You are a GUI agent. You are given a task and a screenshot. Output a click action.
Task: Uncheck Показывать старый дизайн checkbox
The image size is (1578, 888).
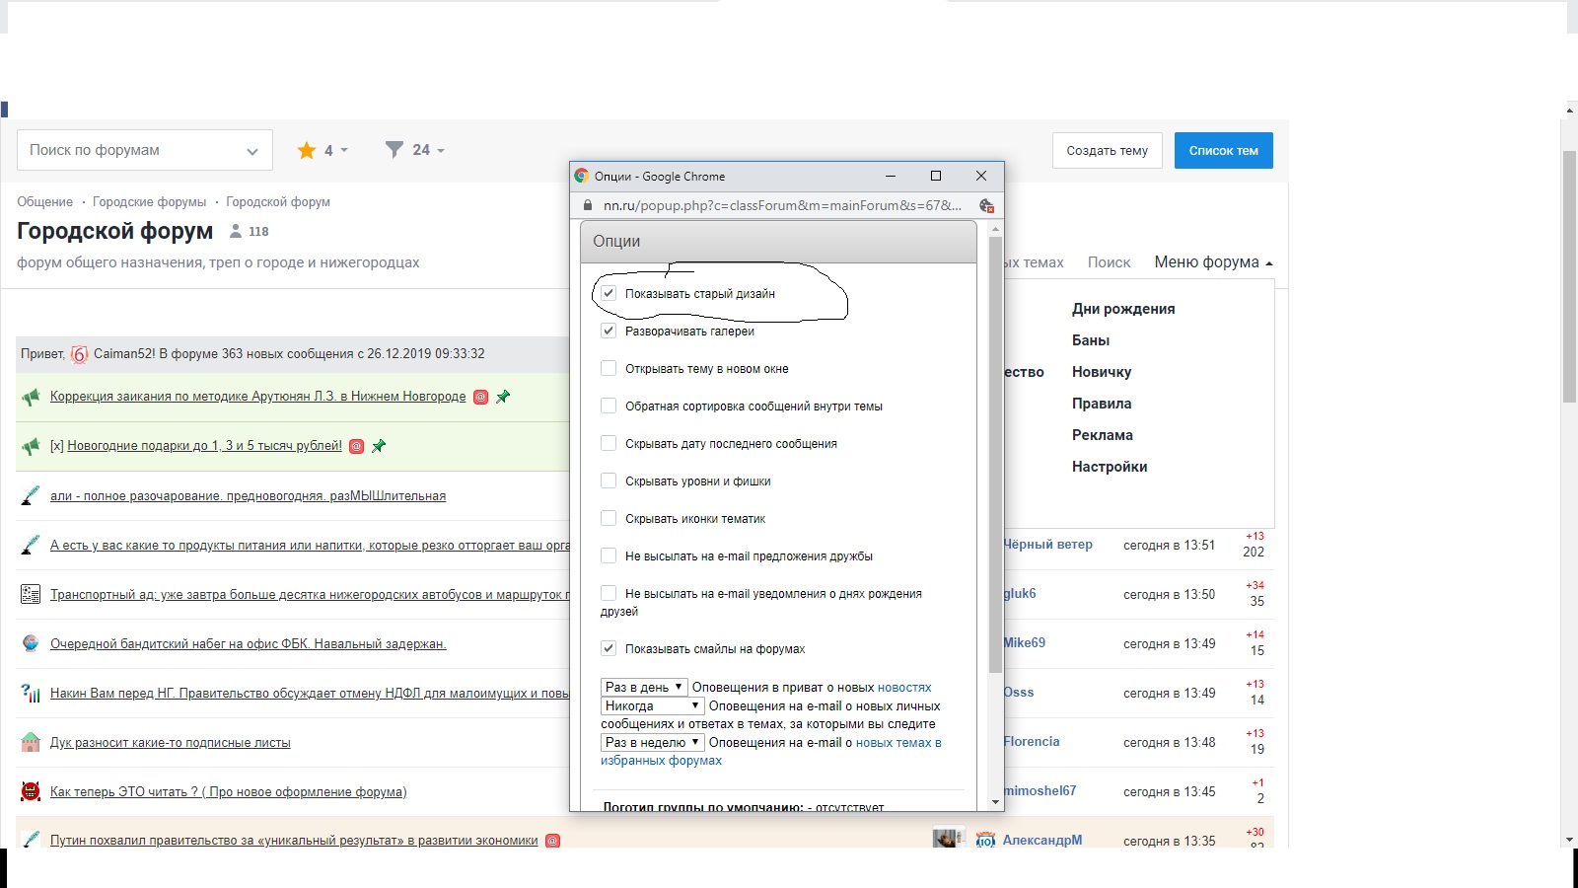coord(609,293)
